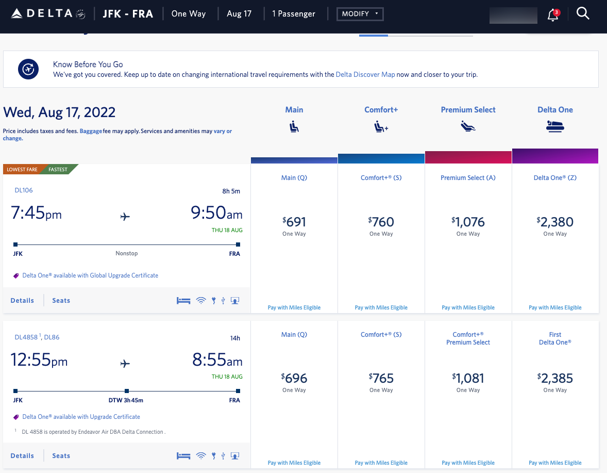This screenshot has width=607, height=473.
Task: Click the Premium Select recliner icon
Action: (x=468, y=125)
